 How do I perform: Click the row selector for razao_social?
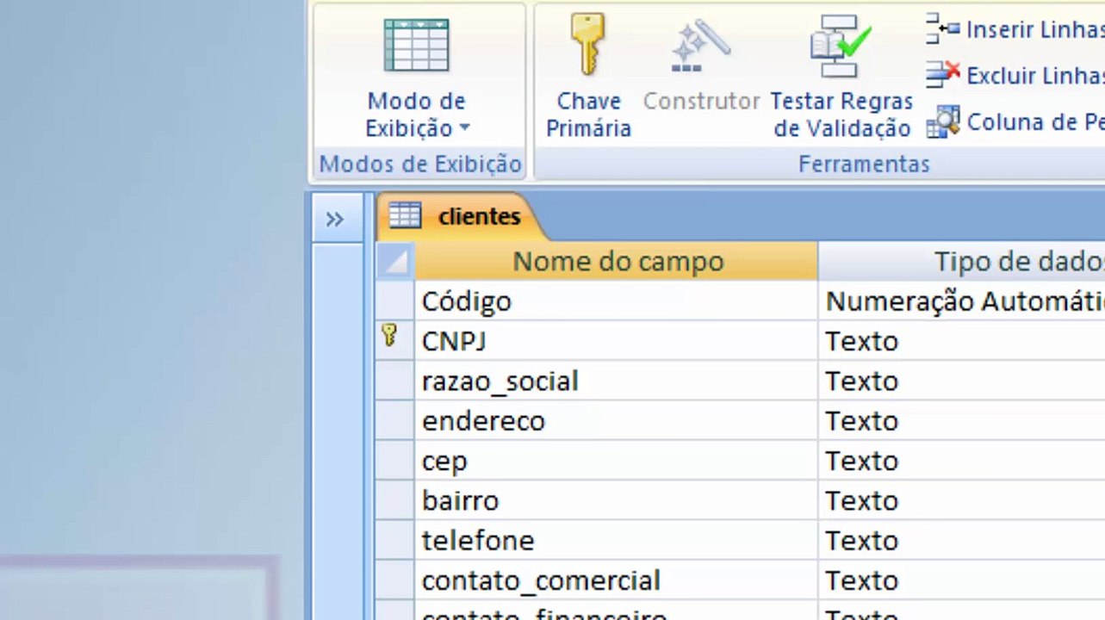click(x=395, y=381)
